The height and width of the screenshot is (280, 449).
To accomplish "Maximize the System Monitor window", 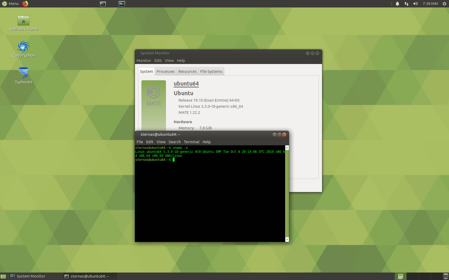I will point(312,53).
